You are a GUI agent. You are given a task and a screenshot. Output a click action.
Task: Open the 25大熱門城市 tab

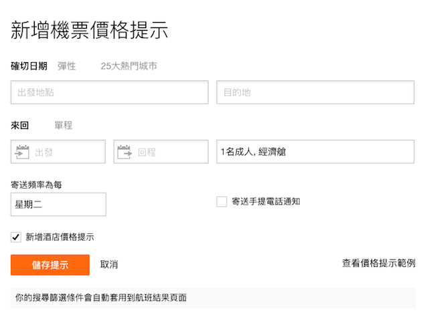[x=129, y=66]
